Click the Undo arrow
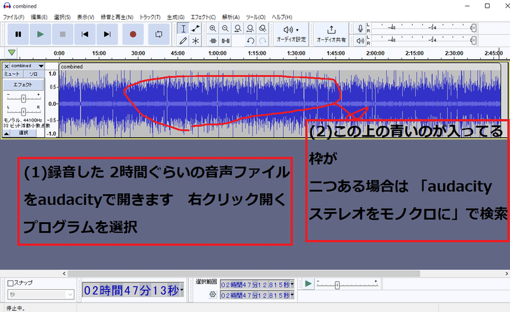 point(250,41)
